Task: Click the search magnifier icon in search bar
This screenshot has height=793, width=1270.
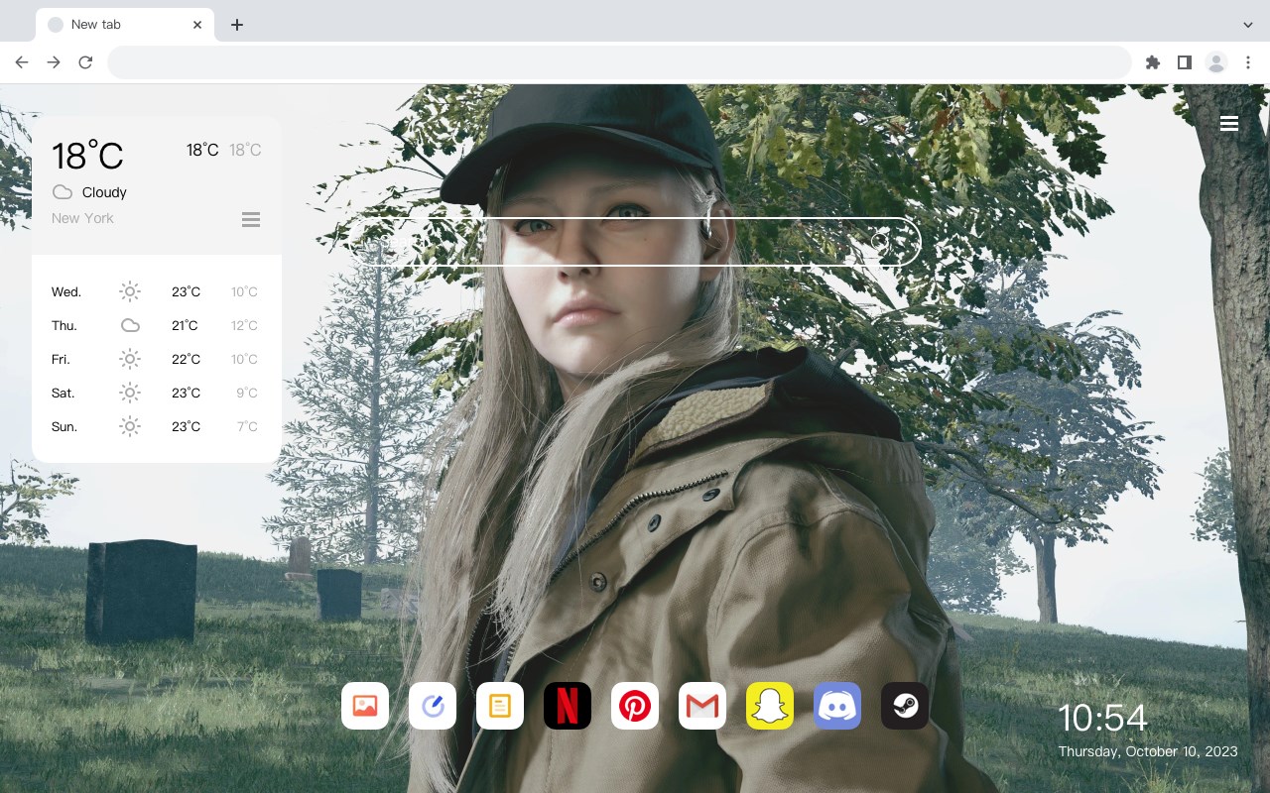Action: coord(881,242)
